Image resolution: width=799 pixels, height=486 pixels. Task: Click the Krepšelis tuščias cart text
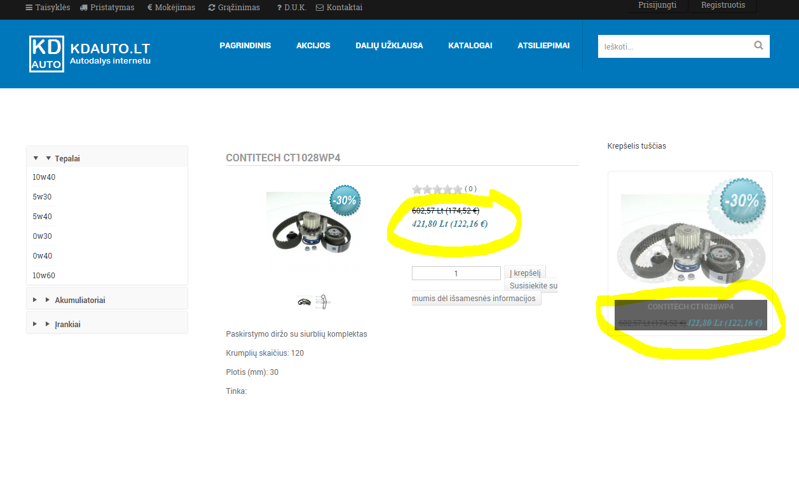pos(637,146)
